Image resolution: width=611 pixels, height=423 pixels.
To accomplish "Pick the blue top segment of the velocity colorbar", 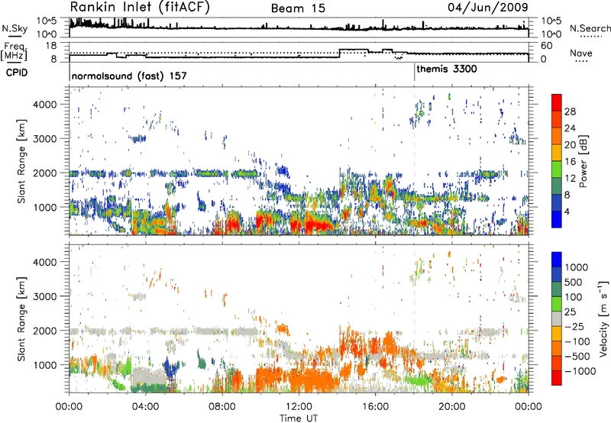I will (557, 260).
